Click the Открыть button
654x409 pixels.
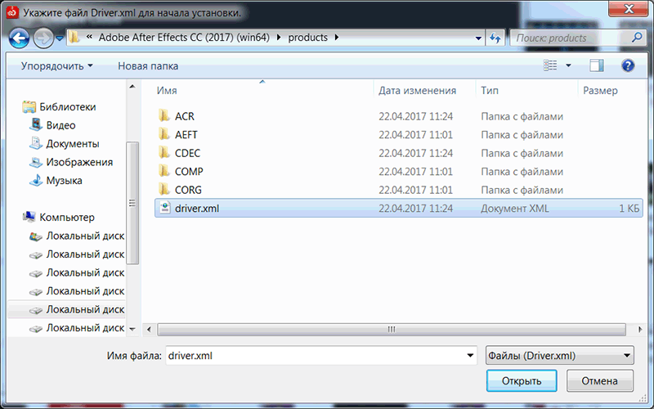522,380
